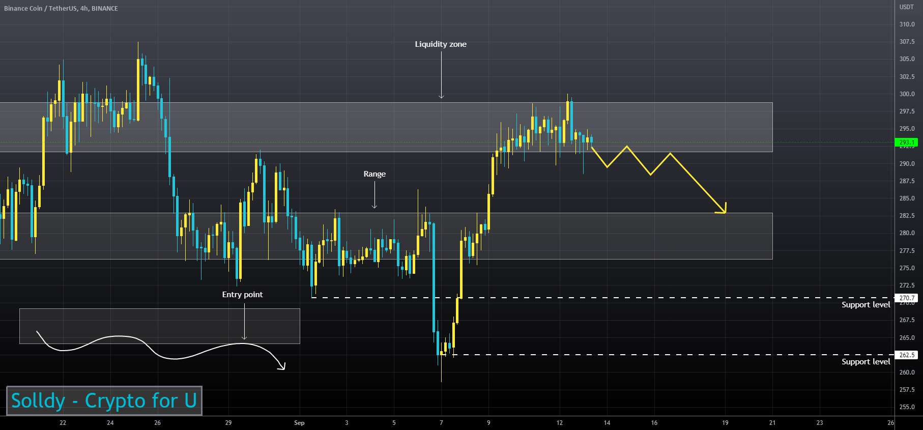Click the 282.5 price axis label
The height and width of the screenshot is (430, 923).
coord(907,216)
